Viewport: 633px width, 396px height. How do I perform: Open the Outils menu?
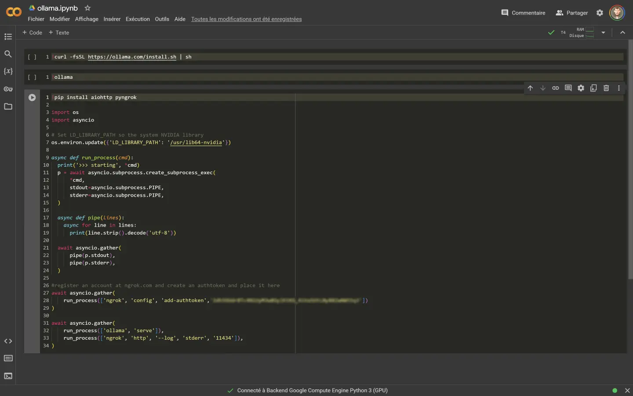pyautogui.click(x=162, y=19)
